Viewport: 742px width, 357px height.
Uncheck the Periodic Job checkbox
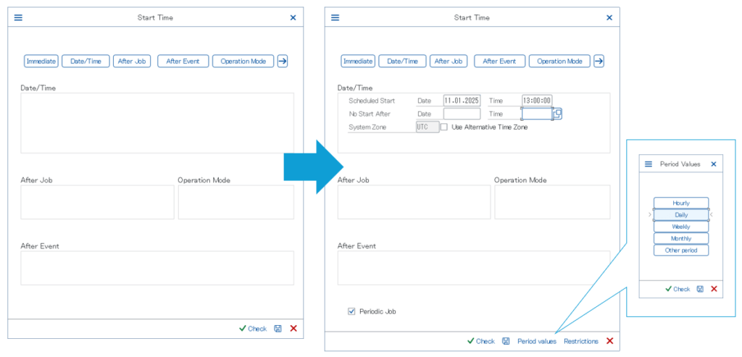tap(352, 311)
